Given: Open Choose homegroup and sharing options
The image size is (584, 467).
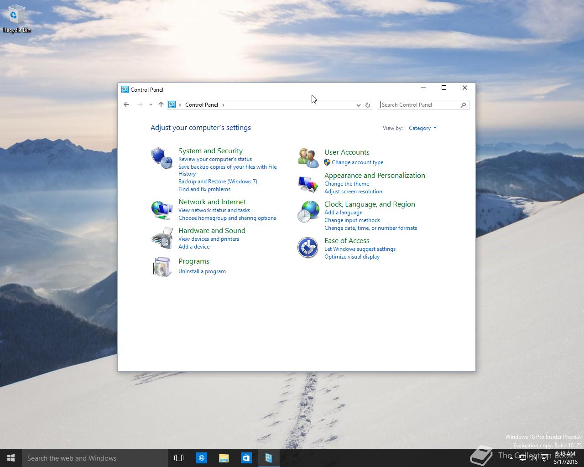Looking at the screenshot, I should click(x=227, y=218).
